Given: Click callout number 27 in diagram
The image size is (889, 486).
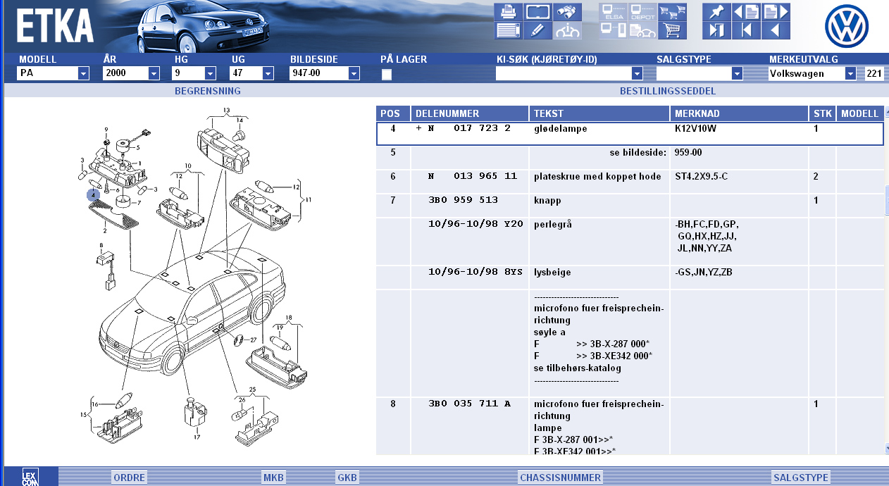Looking at the screenshot, I should [x=253, y=339].
